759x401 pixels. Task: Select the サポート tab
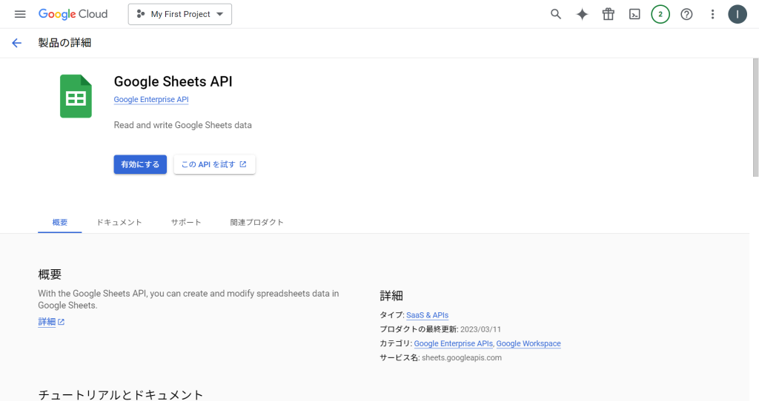point(186,222)
